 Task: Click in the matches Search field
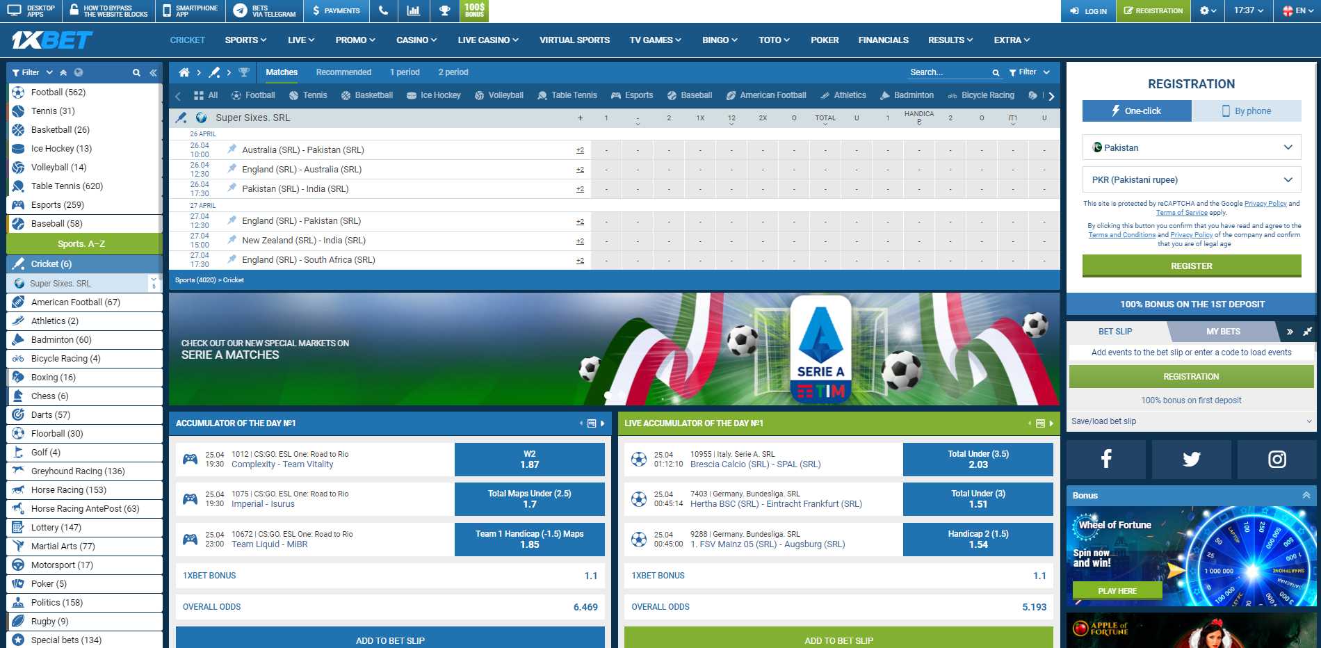tap(948, 72)
